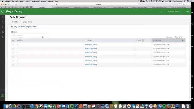Viewport: 194px width, 109px height.
Task: Check the build row dated 06-09-17 22:40:16
Action: 13,61
